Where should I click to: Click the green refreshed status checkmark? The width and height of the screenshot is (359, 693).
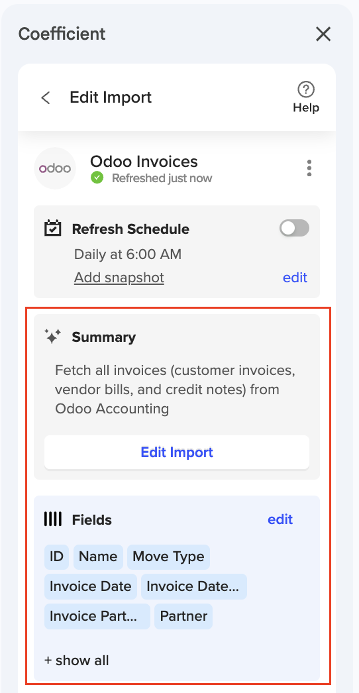97,178
